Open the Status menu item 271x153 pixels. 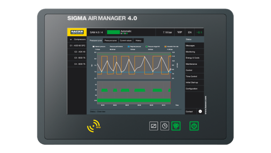pos(194,40)
